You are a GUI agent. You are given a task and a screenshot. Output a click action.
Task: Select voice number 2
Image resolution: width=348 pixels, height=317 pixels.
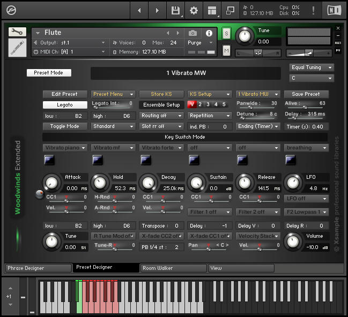pos(200,104)
